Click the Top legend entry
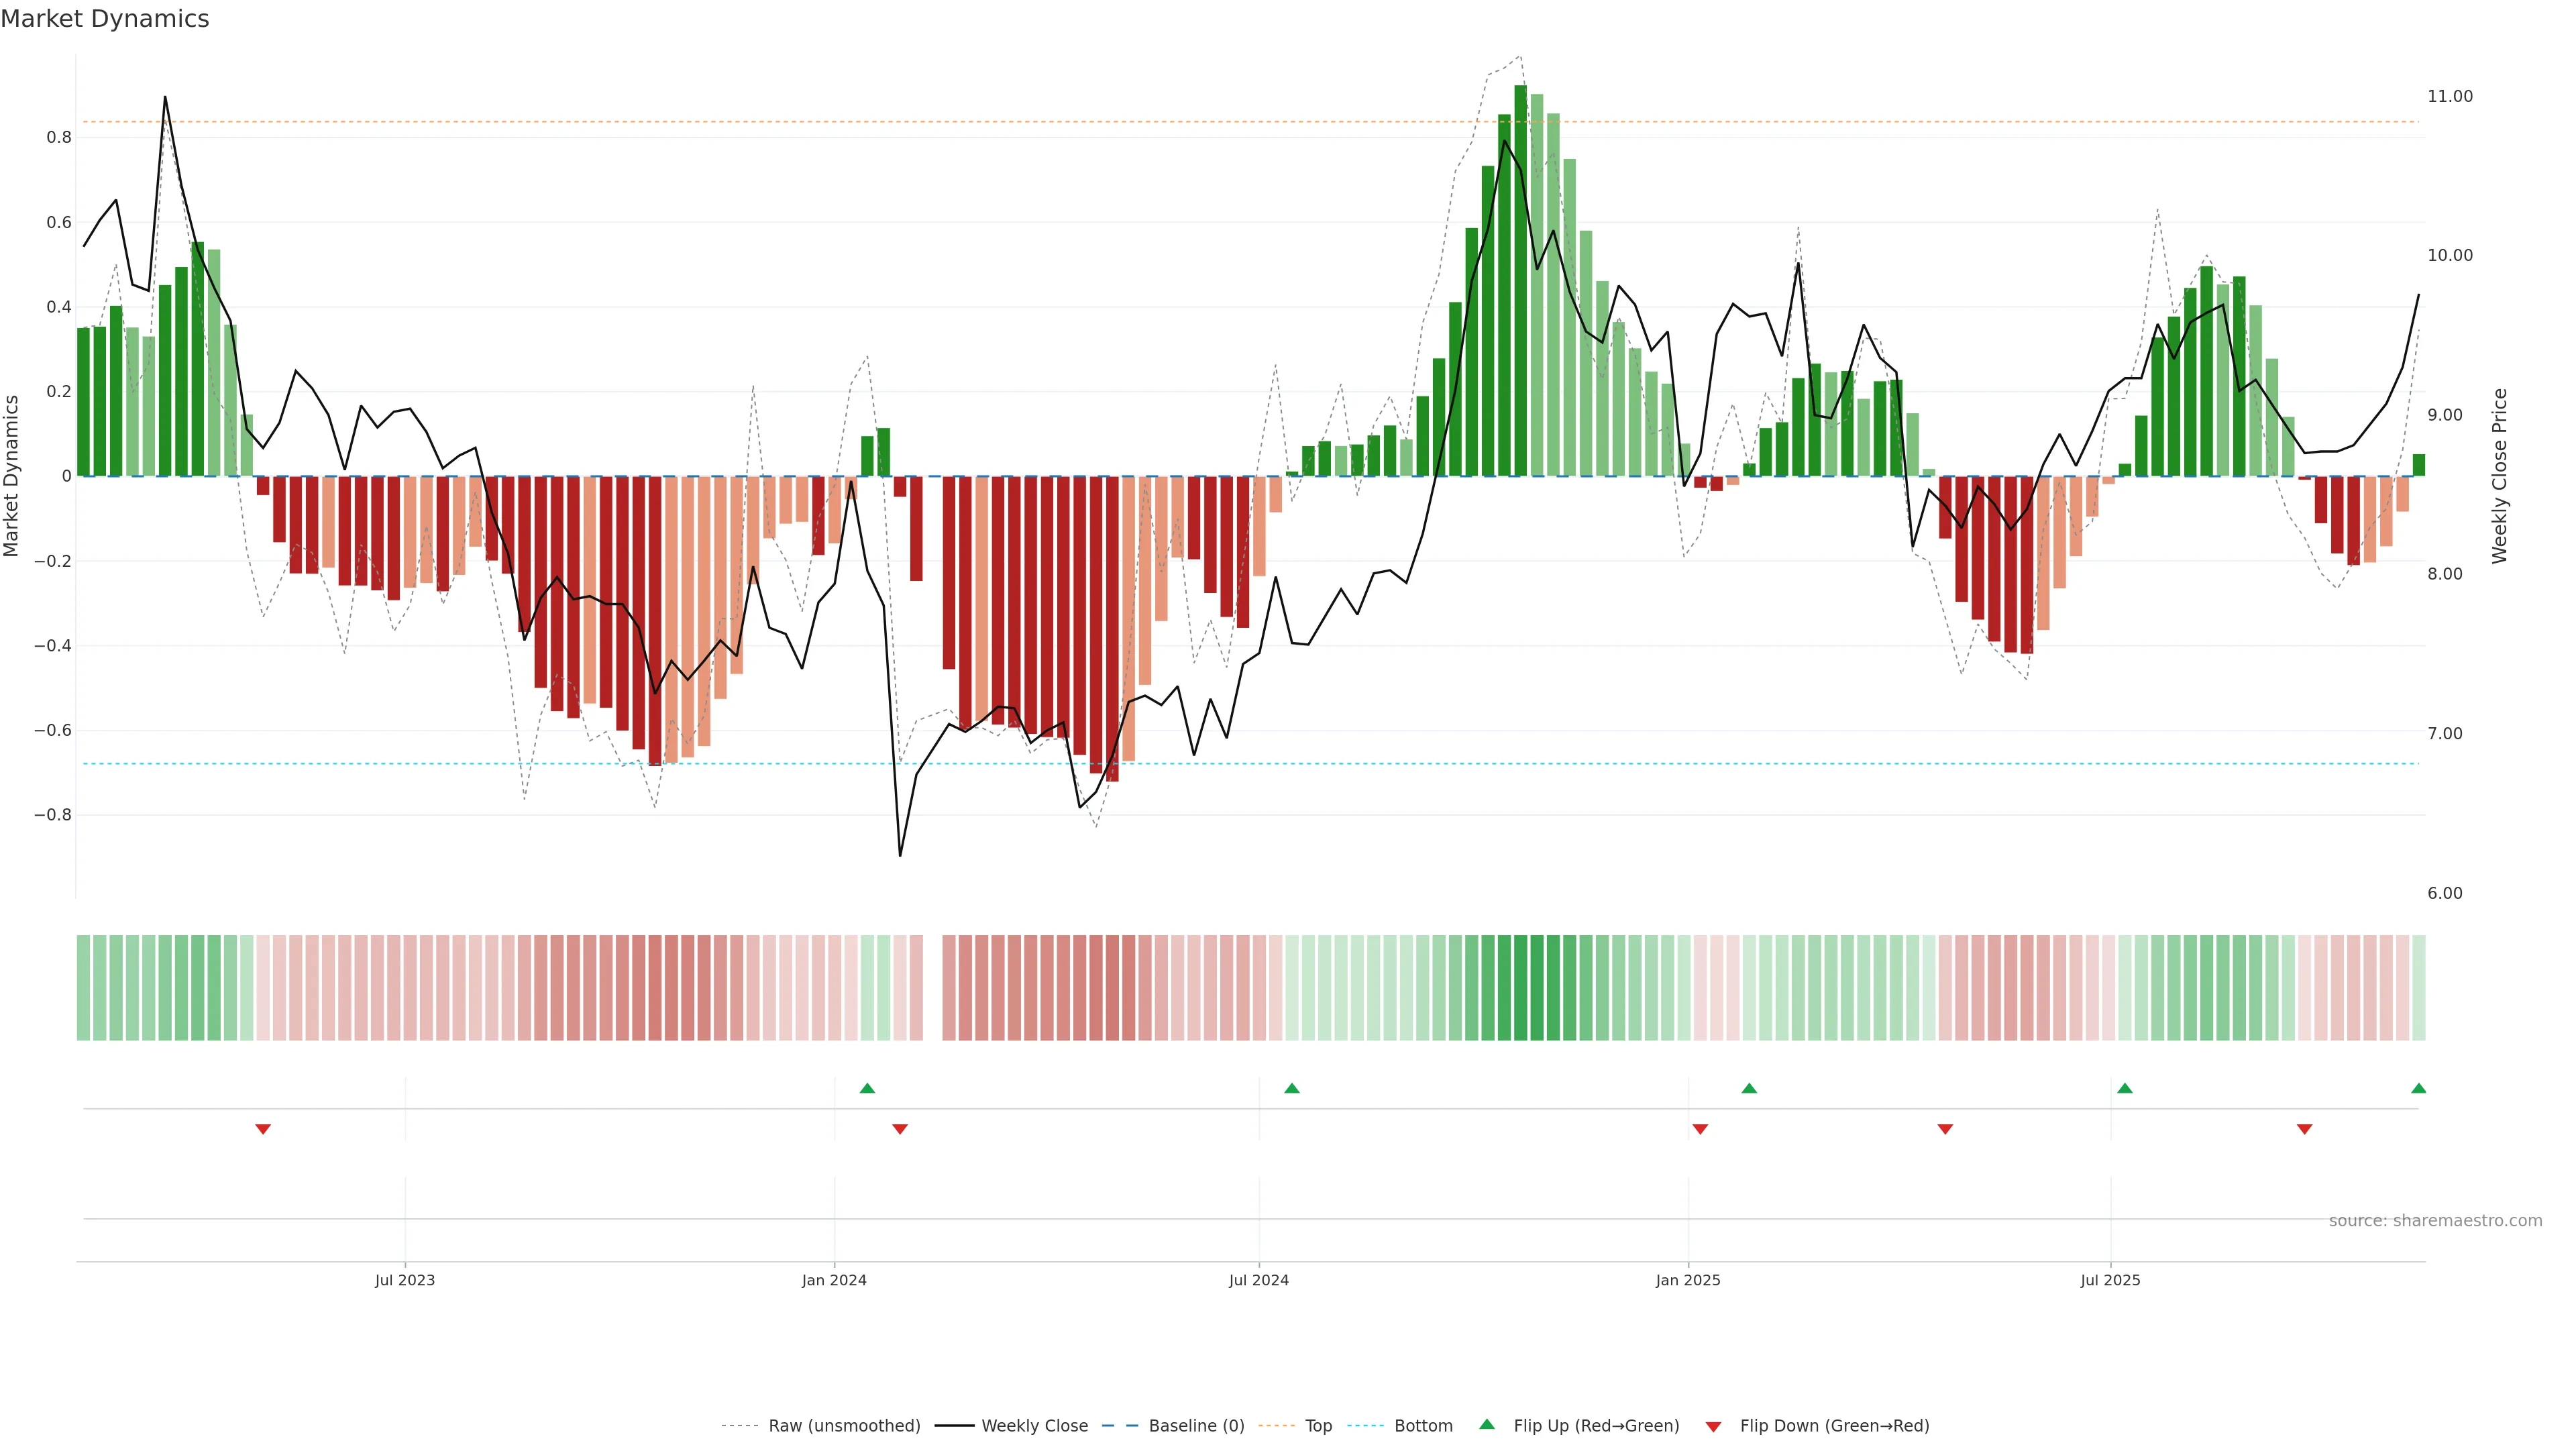The image size is (2576, 1449). pyautogui.click(x=1318, y=1426)
